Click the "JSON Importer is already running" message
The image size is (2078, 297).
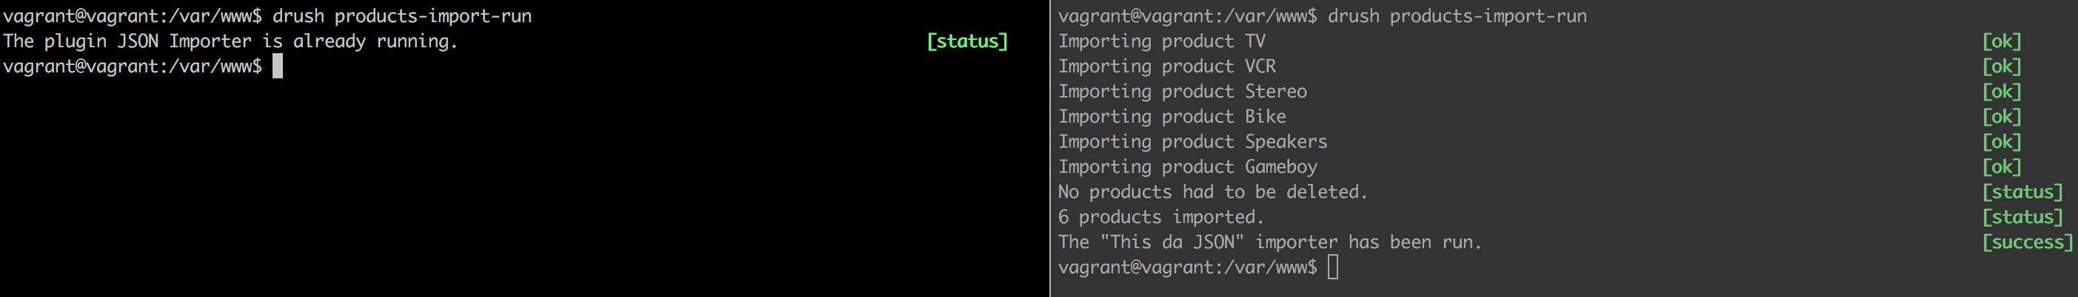click(x=230, y=41)
